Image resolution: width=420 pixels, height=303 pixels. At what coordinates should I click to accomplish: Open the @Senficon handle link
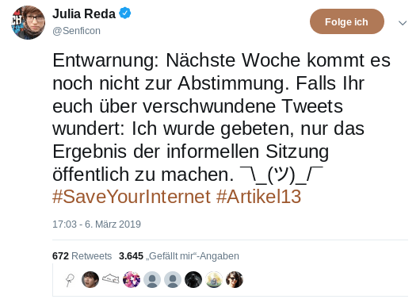(x=76, y=31)
